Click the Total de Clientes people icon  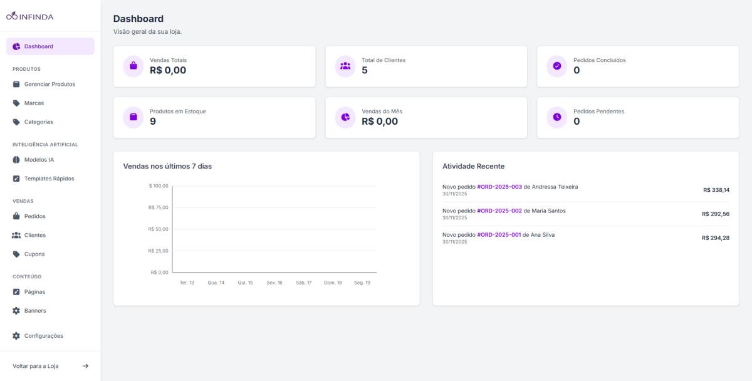click(x=345, y=66)
